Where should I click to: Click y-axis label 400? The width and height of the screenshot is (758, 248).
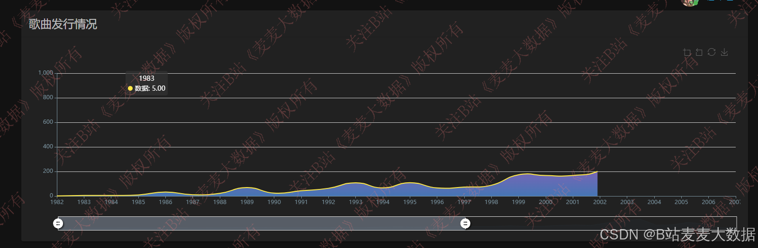click(48, 146)
